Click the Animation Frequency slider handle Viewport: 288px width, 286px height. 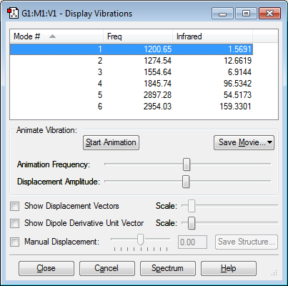(187, 164)
